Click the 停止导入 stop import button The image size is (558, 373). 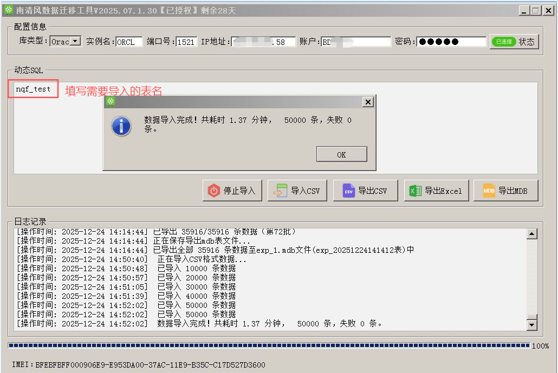tap(232, 191)
